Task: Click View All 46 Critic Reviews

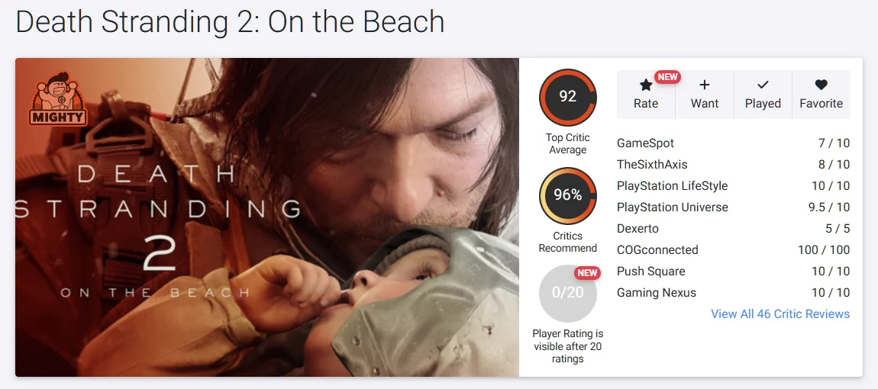Action: click(x=780, y=314)
